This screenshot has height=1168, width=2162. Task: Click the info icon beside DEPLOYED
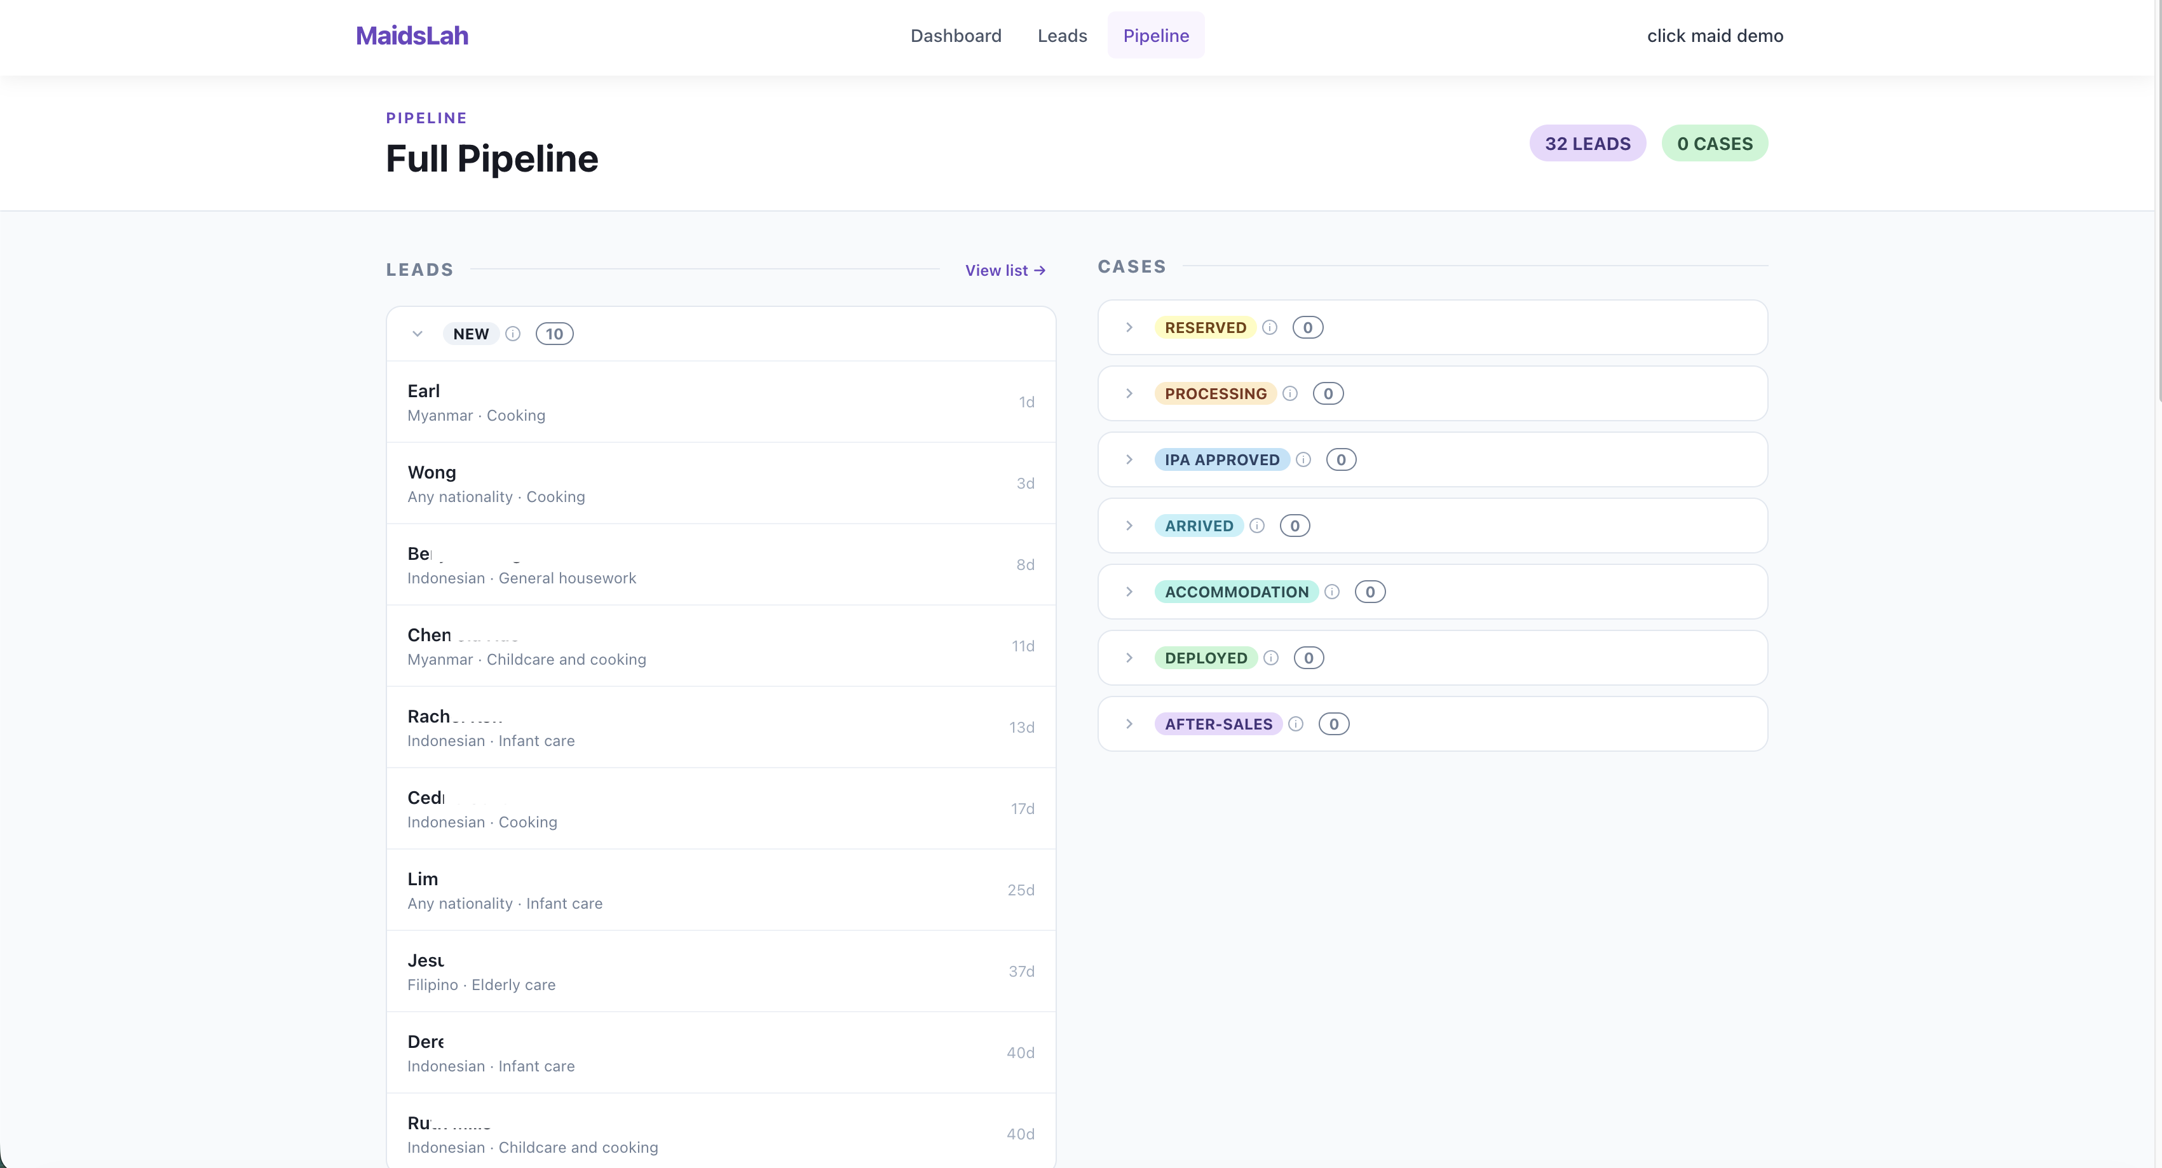click(1270, 658)
